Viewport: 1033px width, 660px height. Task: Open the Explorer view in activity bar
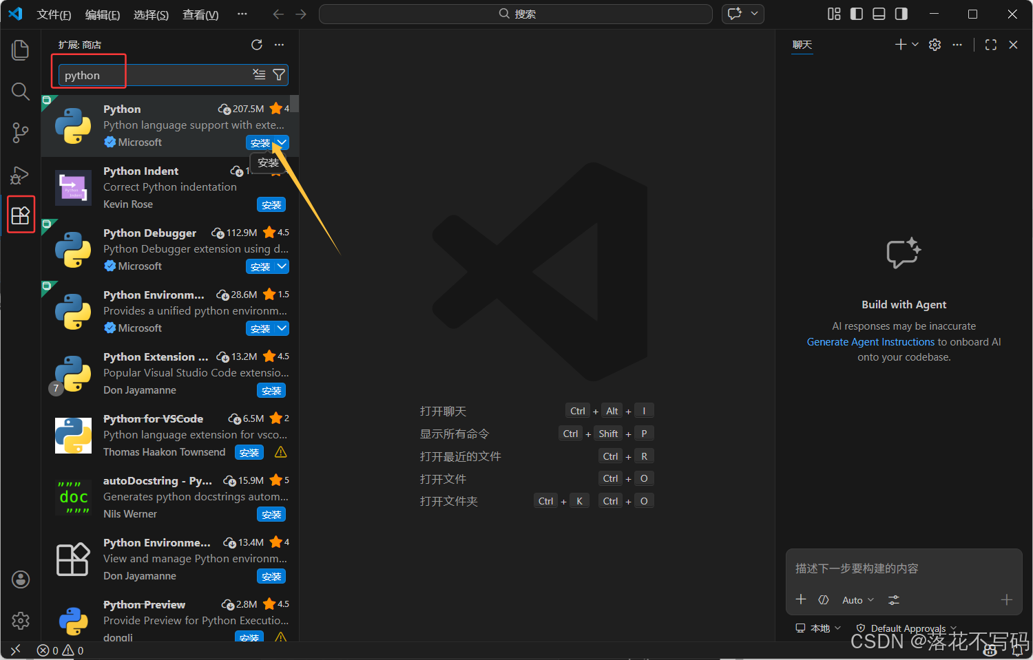(21, 50)
